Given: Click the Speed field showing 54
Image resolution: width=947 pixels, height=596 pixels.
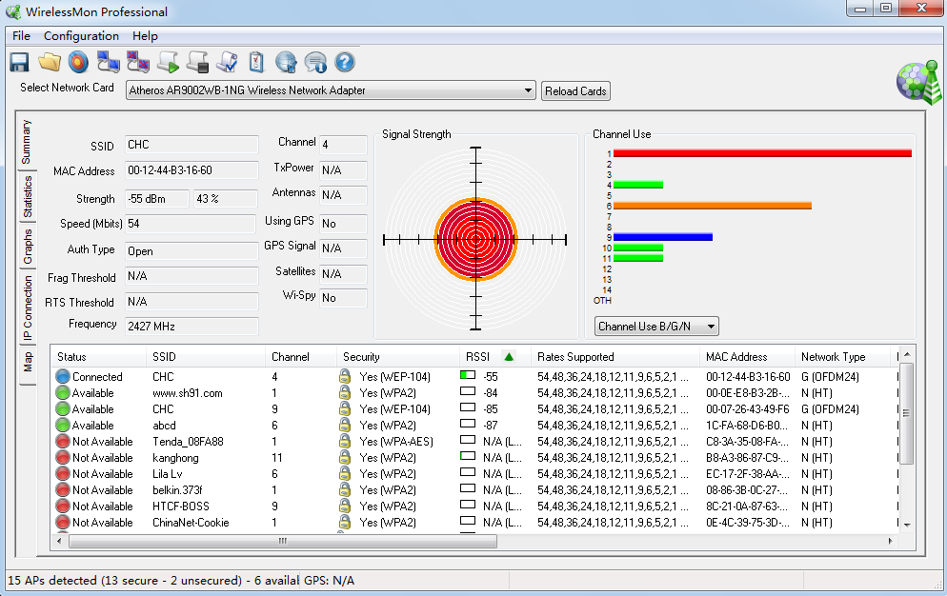Looking at the screenshot, I should [191, 224].
